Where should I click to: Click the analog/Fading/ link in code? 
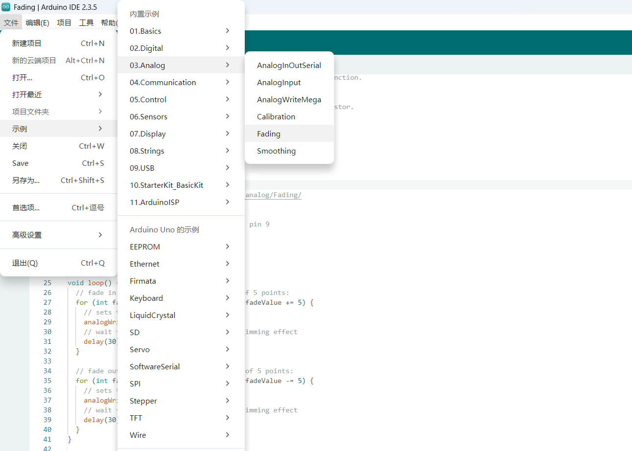point(273,195)
